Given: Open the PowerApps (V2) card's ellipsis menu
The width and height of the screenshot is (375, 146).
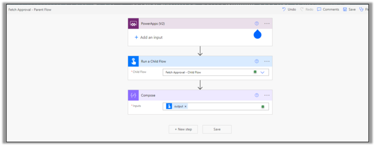Looking at the screenshot, I should (267, 24).
